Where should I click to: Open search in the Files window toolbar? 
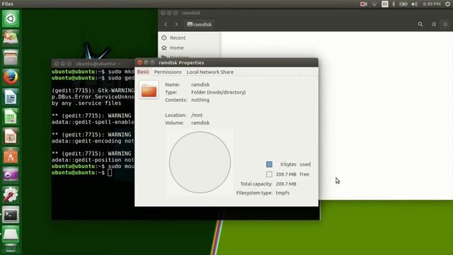point(420,25)
